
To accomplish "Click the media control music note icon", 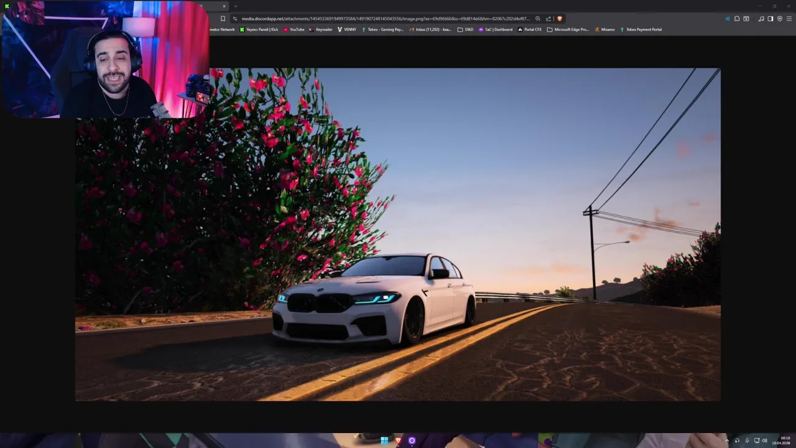I will tap(761, 19).
